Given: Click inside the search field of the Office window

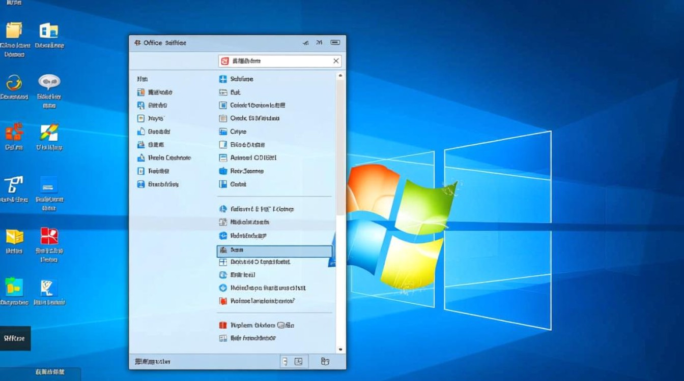Looking at the screenshot, I should tap(280, 61).
